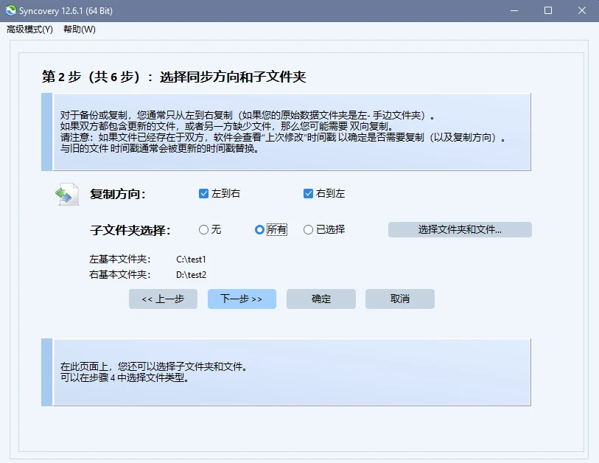
Task: Click the right base folder path D:\test2
Action: (x=191, y=274)
